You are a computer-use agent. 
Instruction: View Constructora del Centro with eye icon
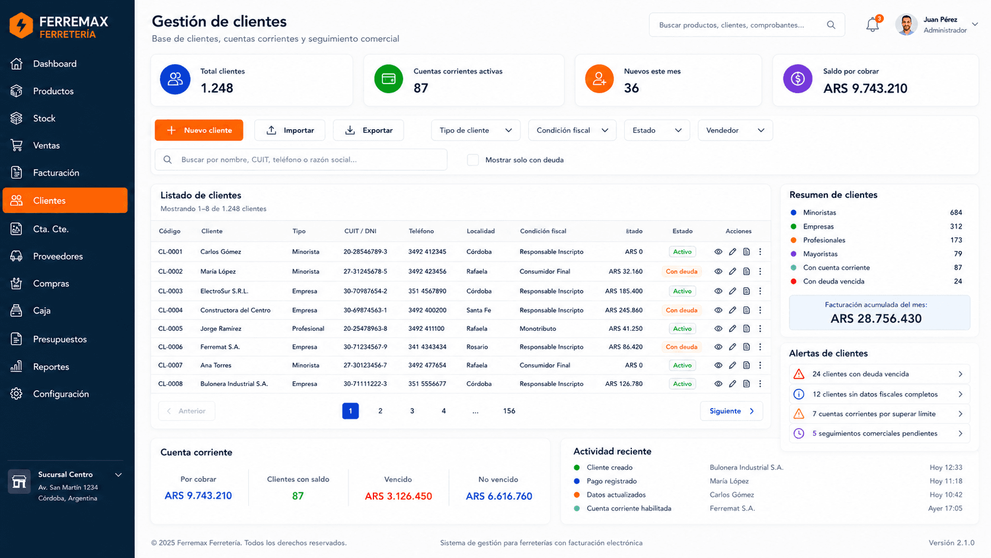coord(718,310)
